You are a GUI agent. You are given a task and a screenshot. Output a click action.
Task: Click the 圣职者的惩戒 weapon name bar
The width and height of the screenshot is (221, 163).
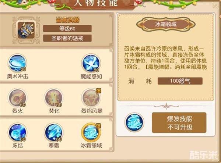[67, 38]
